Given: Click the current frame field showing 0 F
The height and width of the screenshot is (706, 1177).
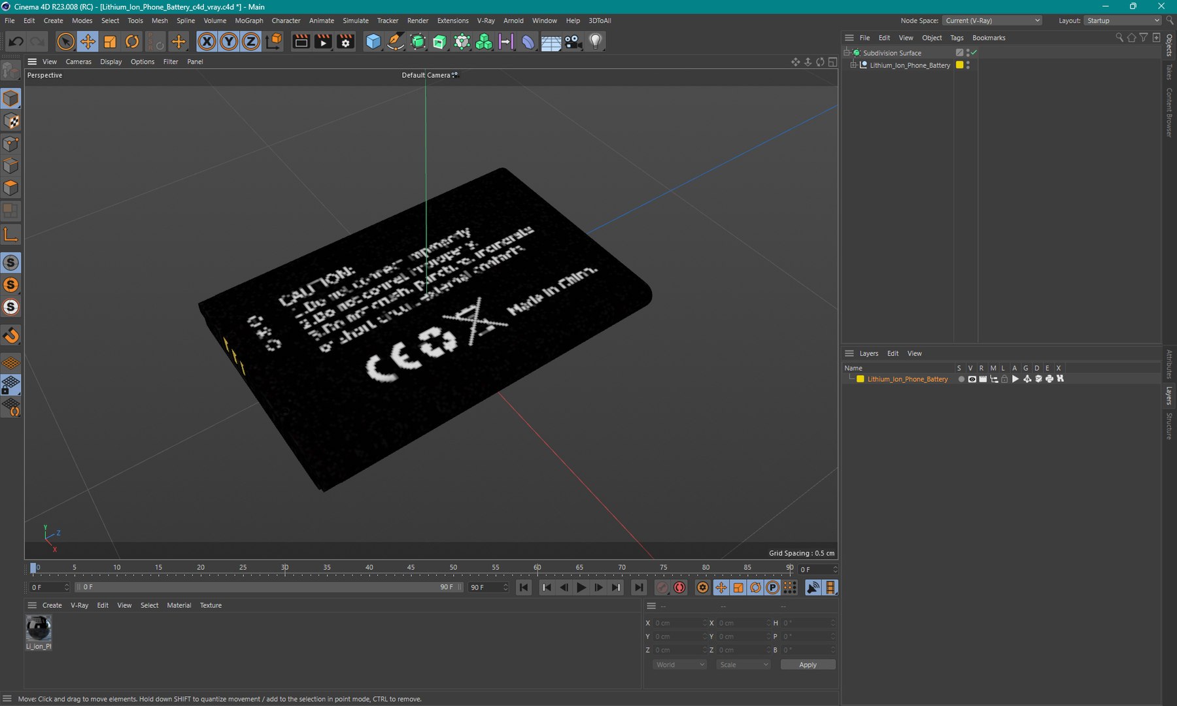Looking at the screenshot, I should pos(817,569).
